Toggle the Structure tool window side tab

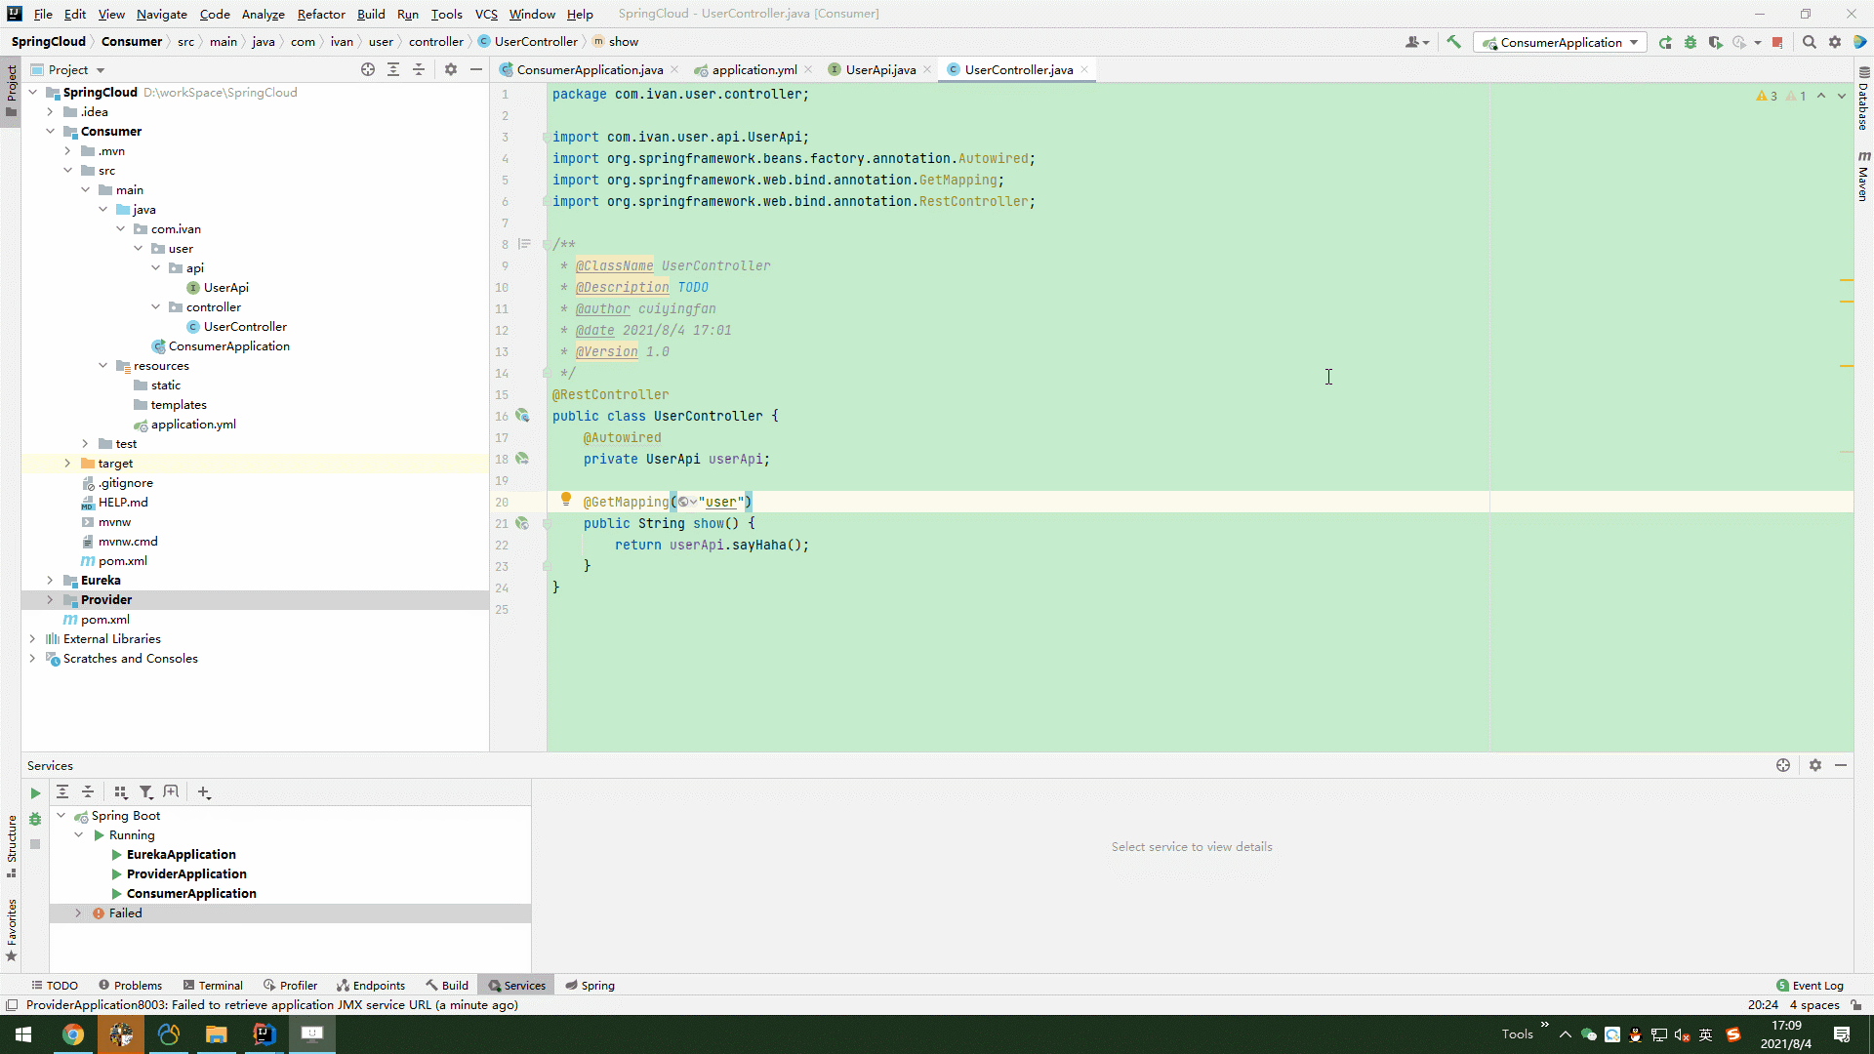point(11,845)
